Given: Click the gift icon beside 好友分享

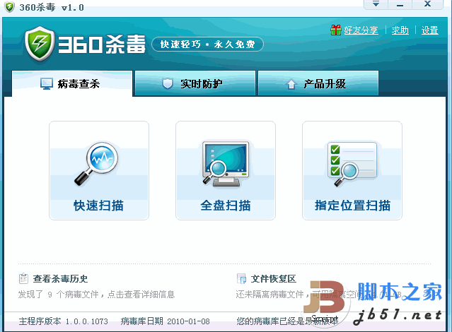Looking at the screenshot, I should pyautogui.click(x=336, y=30).
